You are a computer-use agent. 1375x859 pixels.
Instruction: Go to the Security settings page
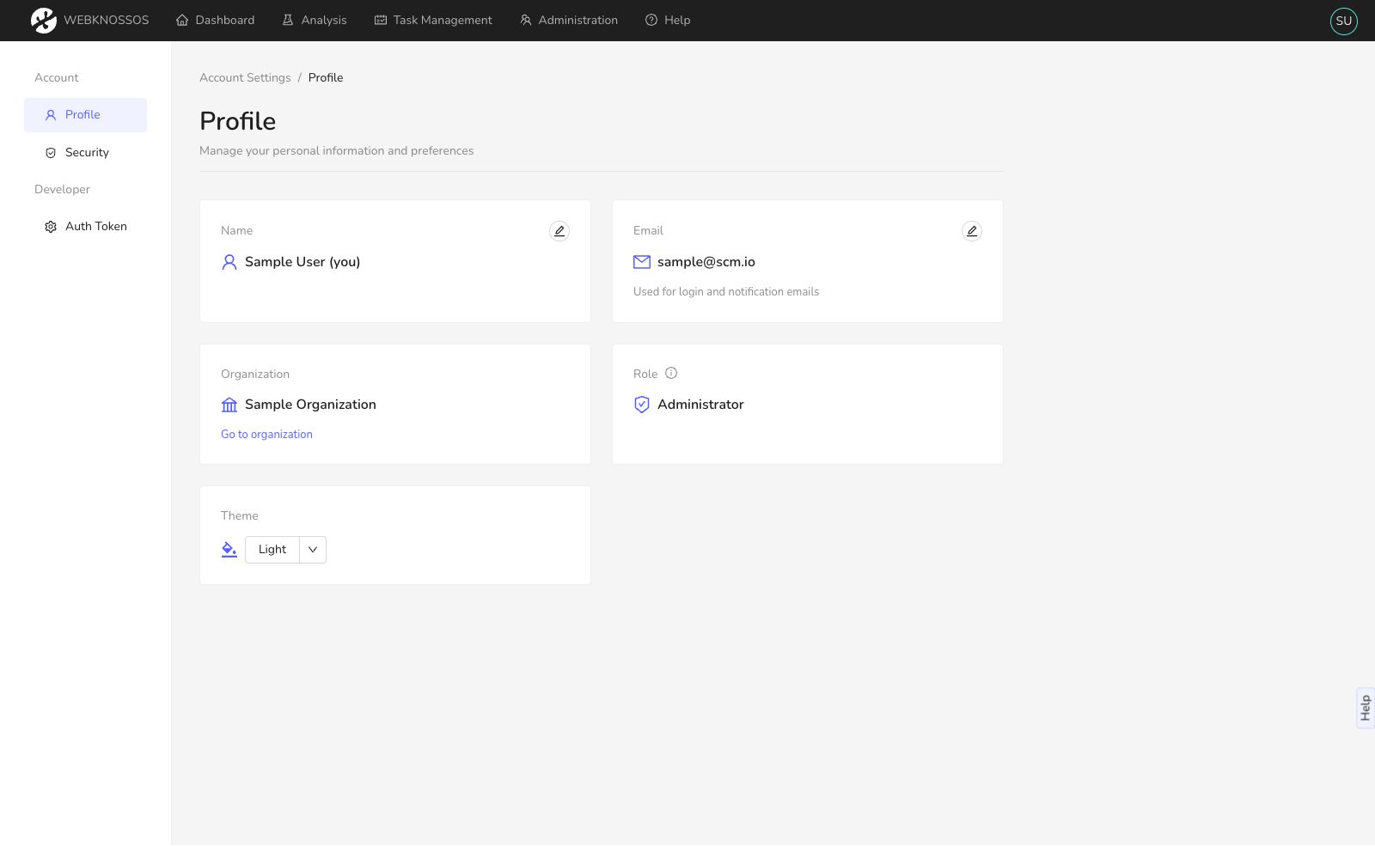[x=85, y=153]
